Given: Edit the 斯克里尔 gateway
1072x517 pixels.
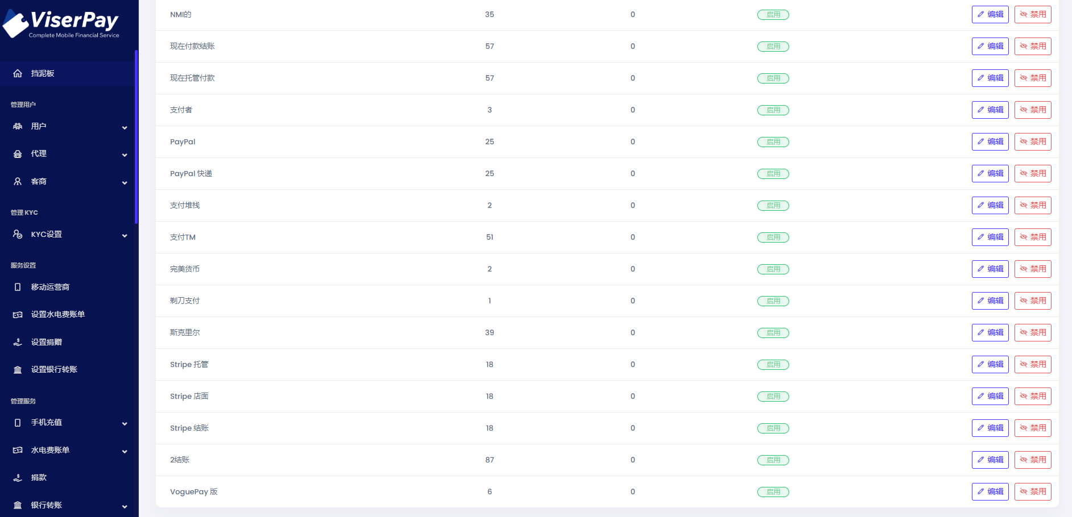Looking at the screenshot, I should tap(990, 332).
